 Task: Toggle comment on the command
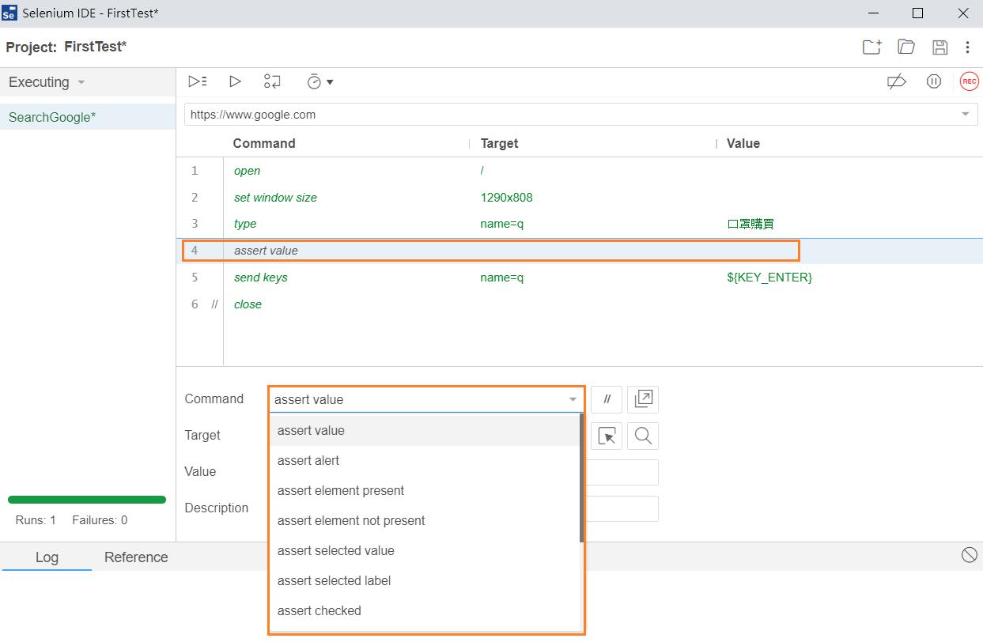(607, 399)
